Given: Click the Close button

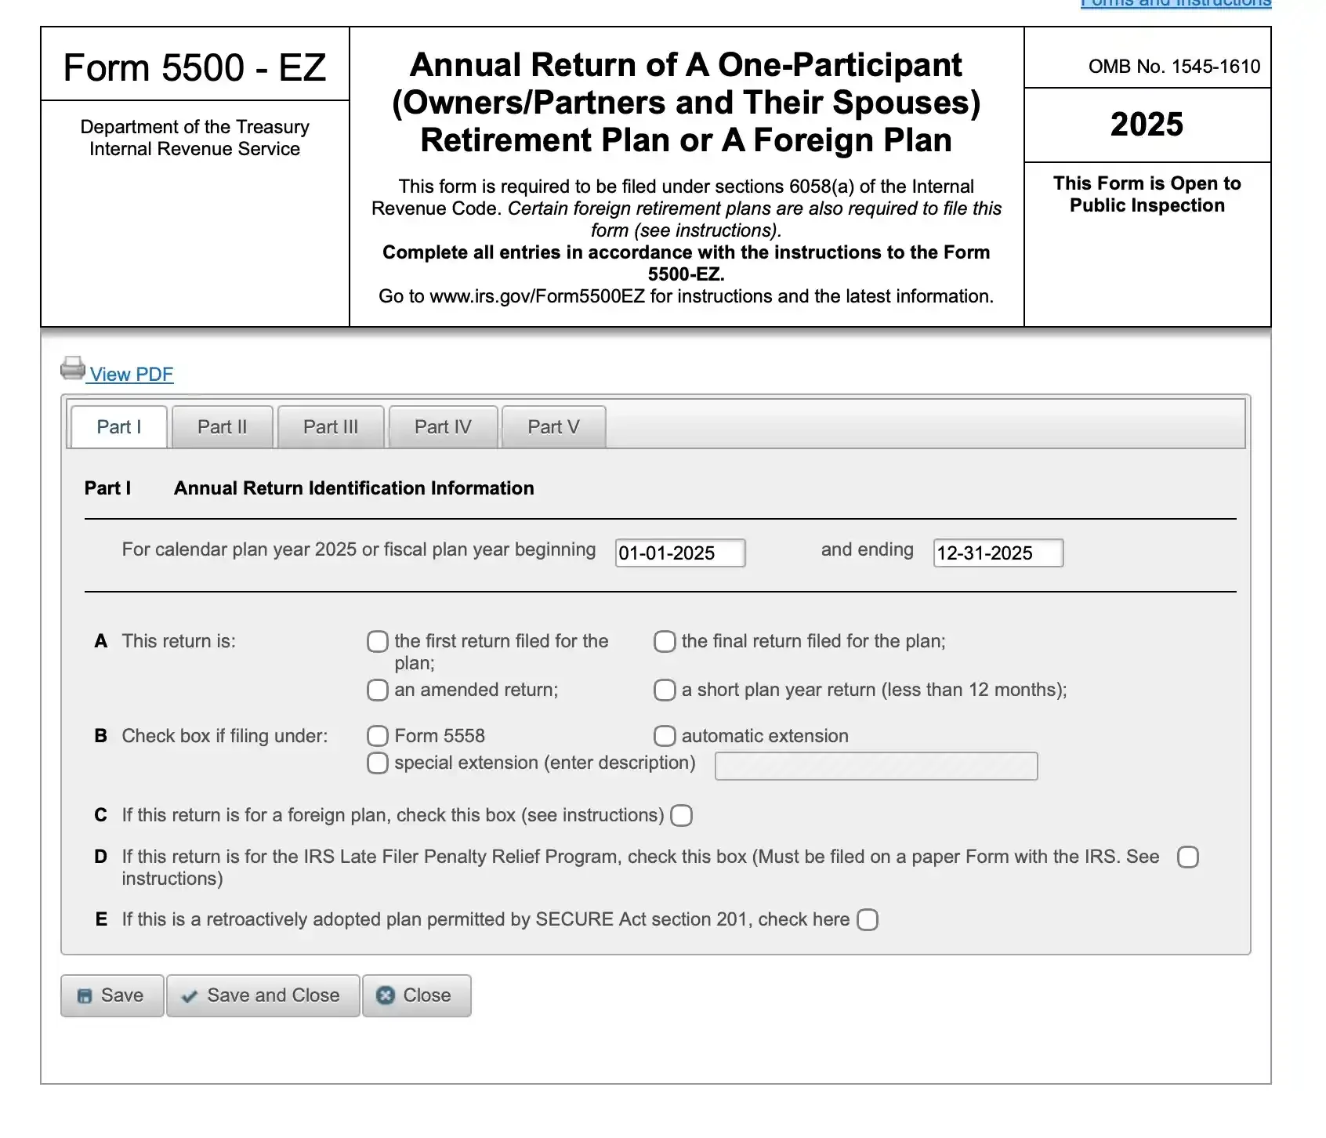Looking at the screenshot, I should point(417,996).
